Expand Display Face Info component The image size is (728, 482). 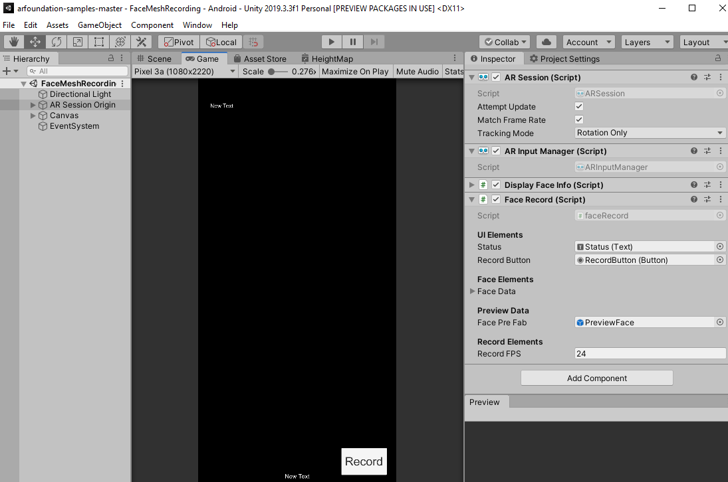pyautogui.click(x=472, y=185)
